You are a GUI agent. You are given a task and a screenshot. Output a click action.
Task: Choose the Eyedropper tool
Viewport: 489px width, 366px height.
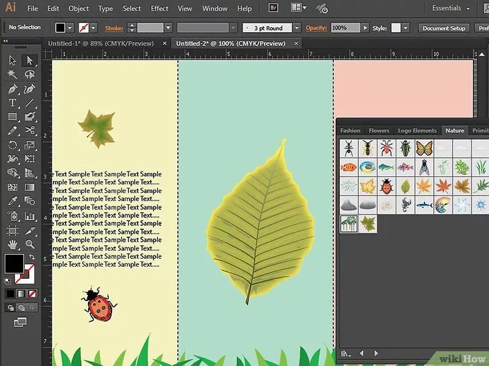click(x=12, y=201)
